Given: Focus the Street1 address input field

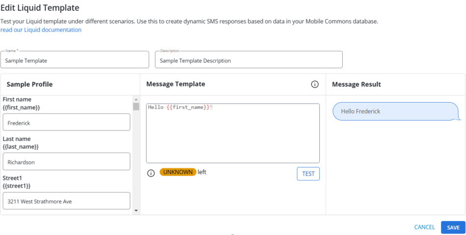Looking at the screenshot, I should (x=66, y=201).
